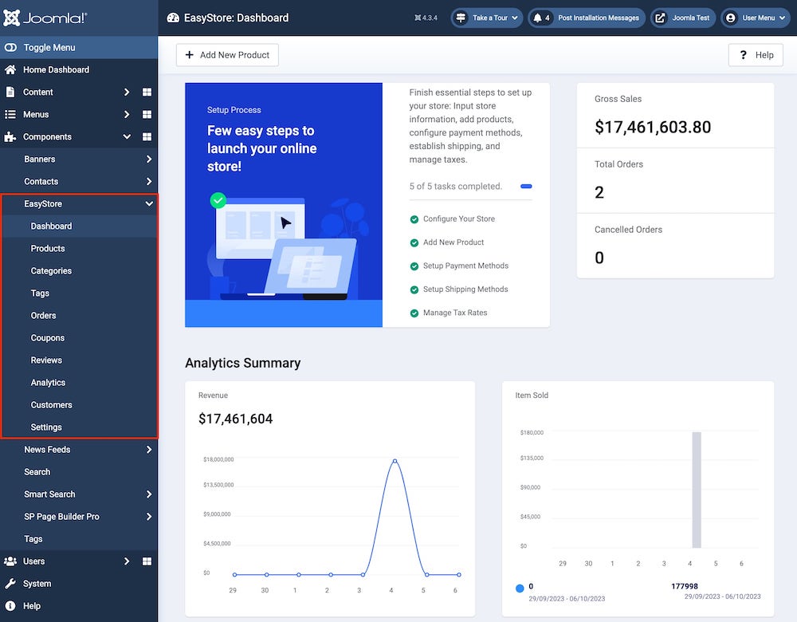Click the Joomla logo in header
Screen dimensions: 797x622
[x=45, y=18]
